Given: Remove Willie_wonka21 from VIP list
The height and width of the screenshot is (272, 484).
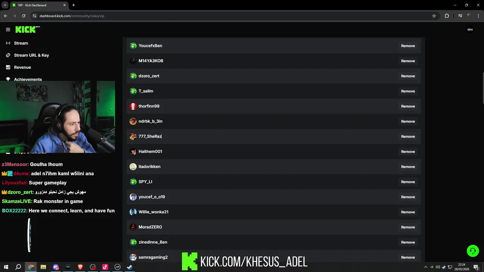Looking at the screenshot, I should point(408,212).
